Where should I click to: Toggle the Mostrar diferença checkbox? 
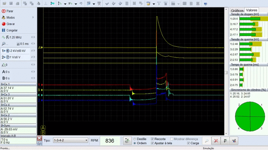[172, 139]
